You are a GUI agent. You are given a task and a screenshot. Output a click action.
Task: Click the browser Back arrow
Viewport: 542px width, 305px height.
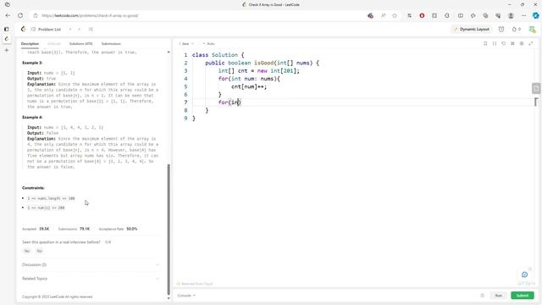[8, 15]
